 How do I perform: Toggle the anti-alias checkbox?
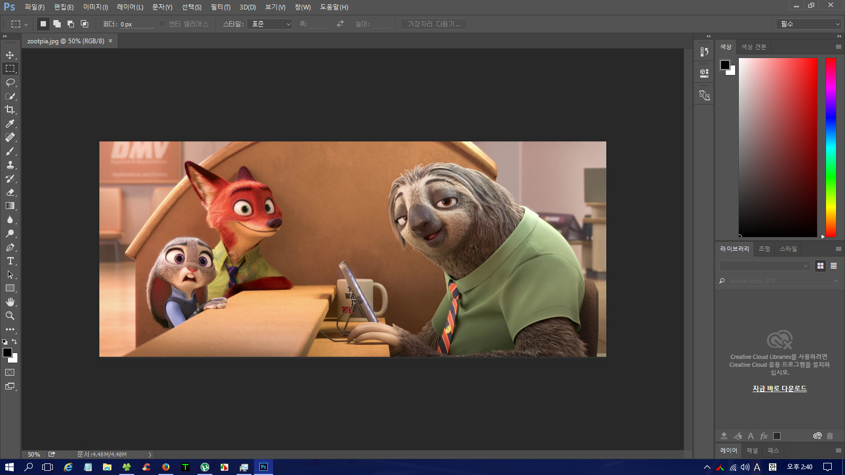pos(162,24)
